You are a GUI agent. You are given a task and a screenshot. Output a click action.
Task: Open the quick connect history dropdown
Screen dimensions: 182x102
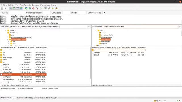click(104, 13)
